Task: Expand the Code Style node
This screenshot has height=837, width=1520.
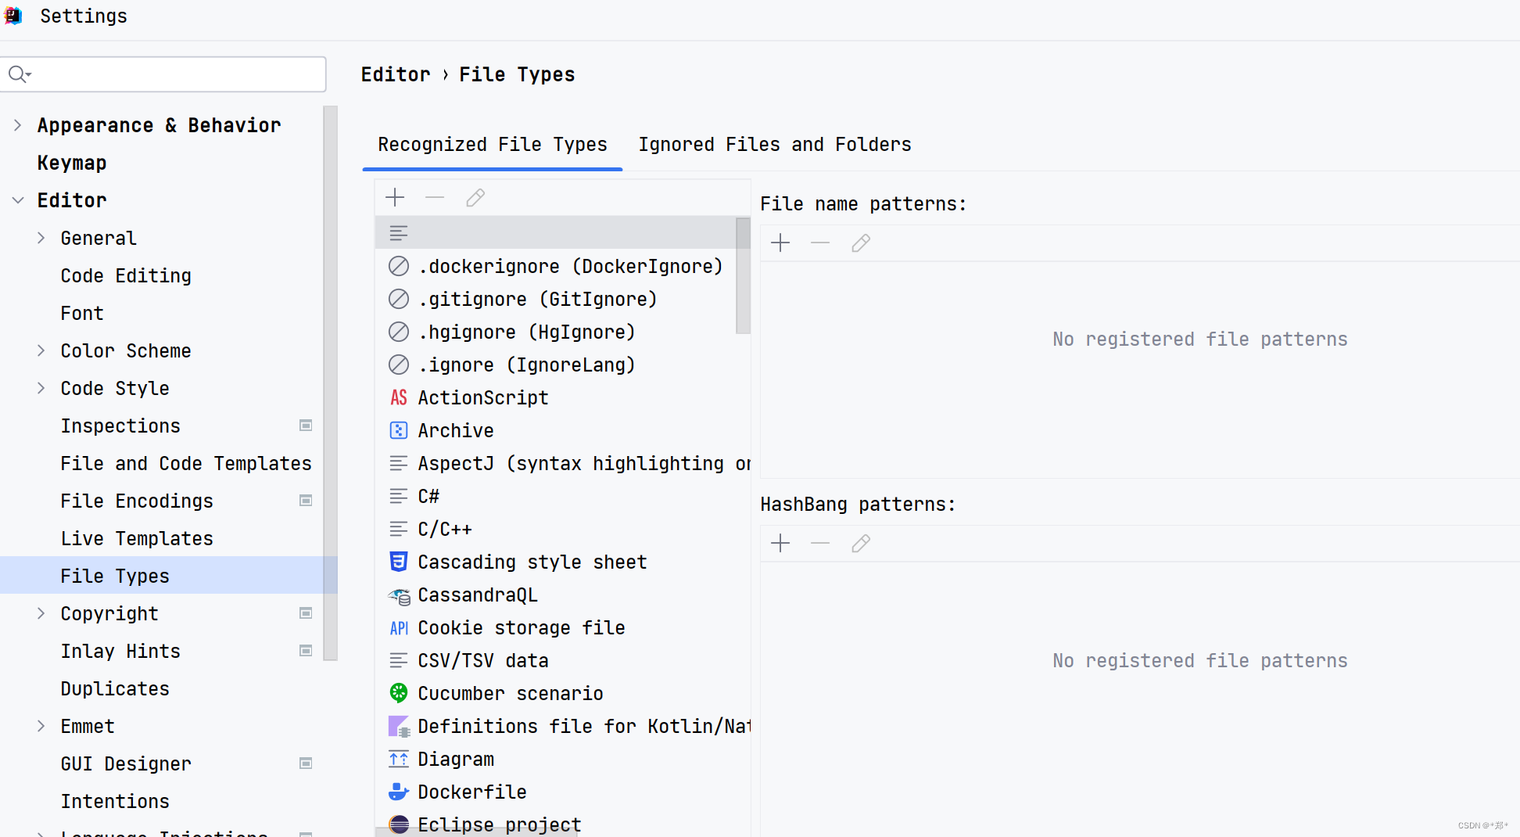Action: pos(41,389)
